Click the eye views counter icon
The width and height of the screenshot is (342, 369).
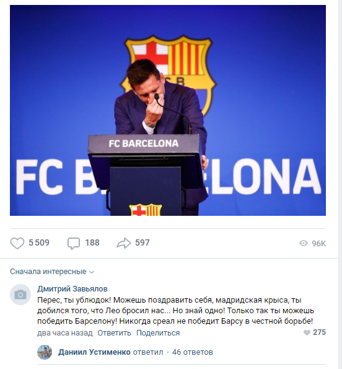[304, 243]
